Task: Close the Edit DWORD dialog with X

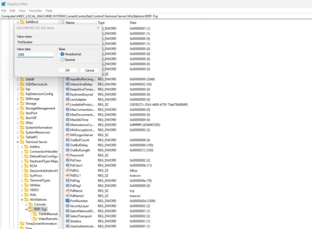Action: point(98,28)
